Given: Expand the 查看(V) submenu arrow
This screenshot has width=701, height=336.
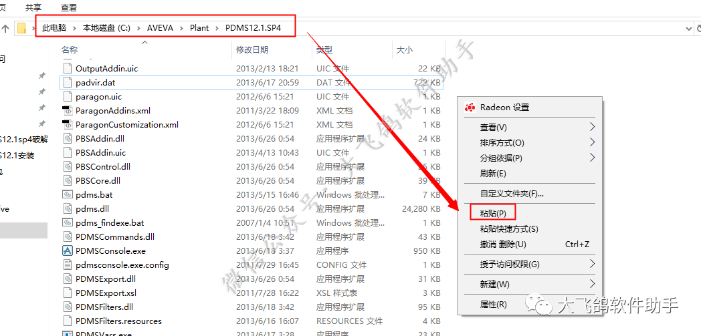Looking at the screenshot, I should click(x=593, y=127).
